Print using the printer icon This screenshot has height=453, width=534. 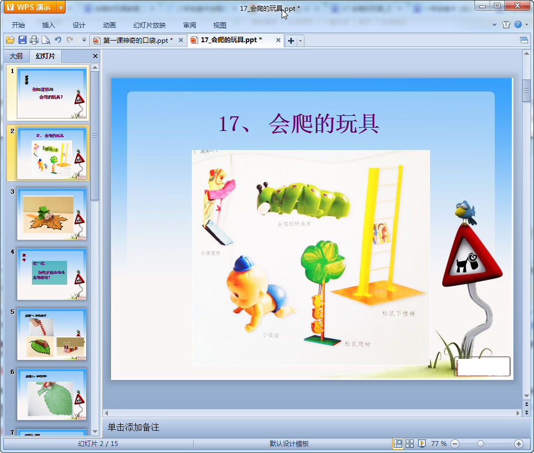coord(34,40)
